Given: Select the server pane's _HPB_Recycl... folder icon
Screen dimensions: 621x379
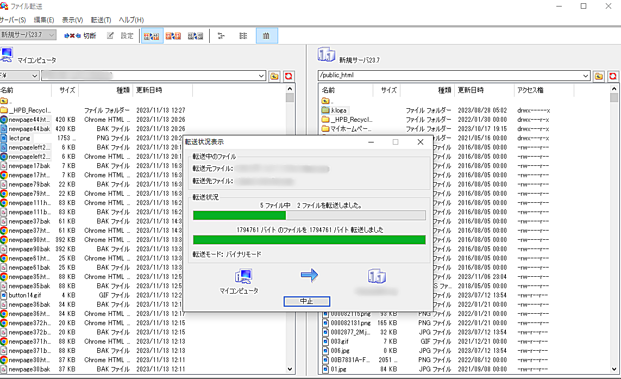Looking at the screenshot, I should point(325,119).
